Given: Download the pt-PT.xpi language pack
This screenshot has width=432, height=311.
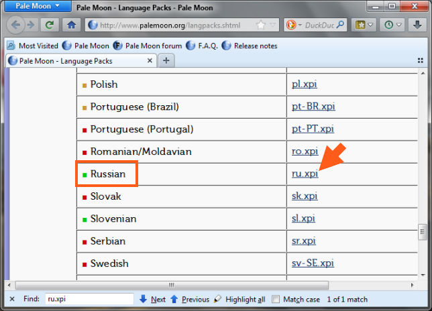Looking at the screenshot, I should (313, 129).
